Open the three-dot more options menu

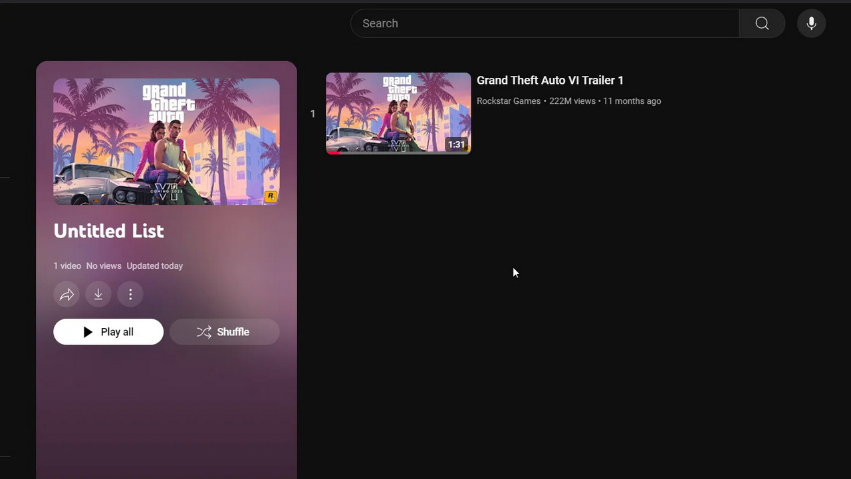point(130,294)
